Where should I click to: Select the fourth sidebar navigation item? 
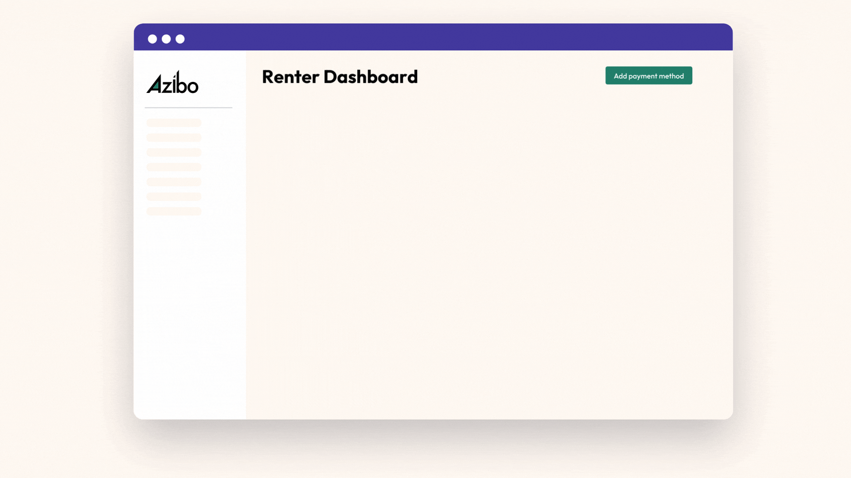(173, 167)
